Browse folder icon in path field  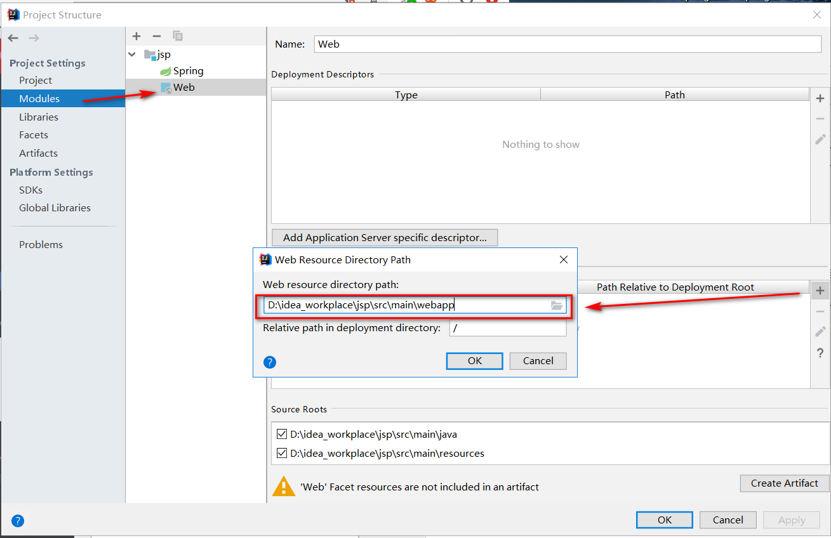click(557, 305)
